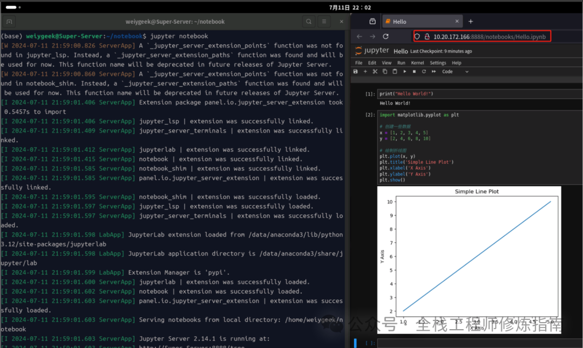Image resolution: width=583 pixels, height=348 pixels.
Task: Click the terminal title weiygeek@Super-Server
Action: [x=175, y=22]
